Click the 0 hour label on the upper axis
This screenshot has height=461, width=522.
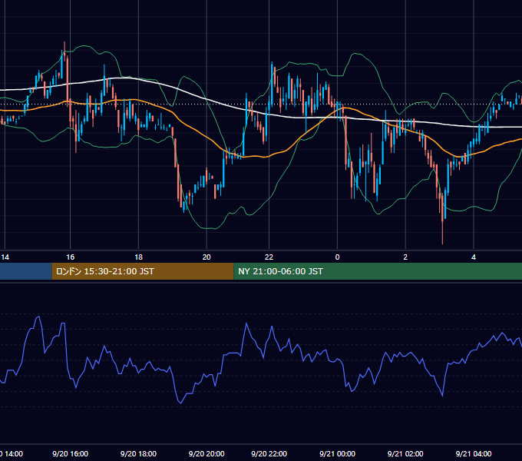point(337,257)
